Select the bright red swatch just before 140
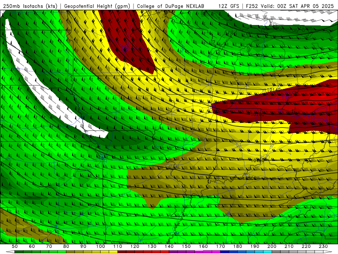Screen dimensions: 338x254 pyautogui.click(x=165, y=252)
